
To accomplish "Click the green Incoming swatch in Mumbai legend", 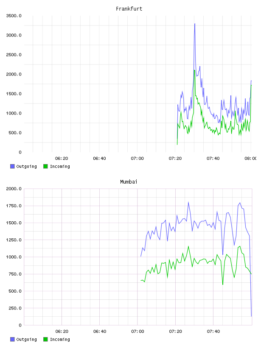I will (45, 339).
